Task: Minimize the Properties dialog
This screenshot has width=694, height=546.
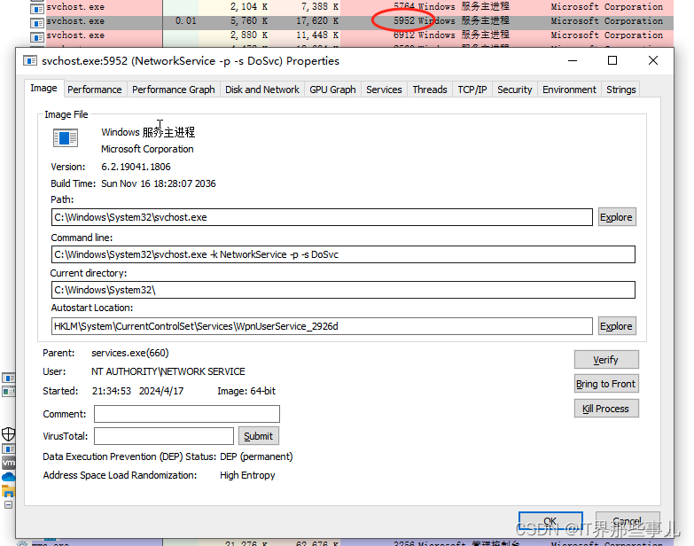Action: (573, 60)
